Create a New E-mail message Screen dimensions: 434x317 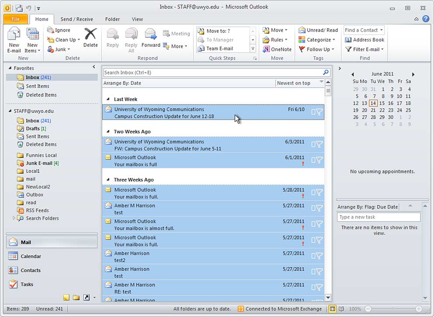(x=14, y=40)
